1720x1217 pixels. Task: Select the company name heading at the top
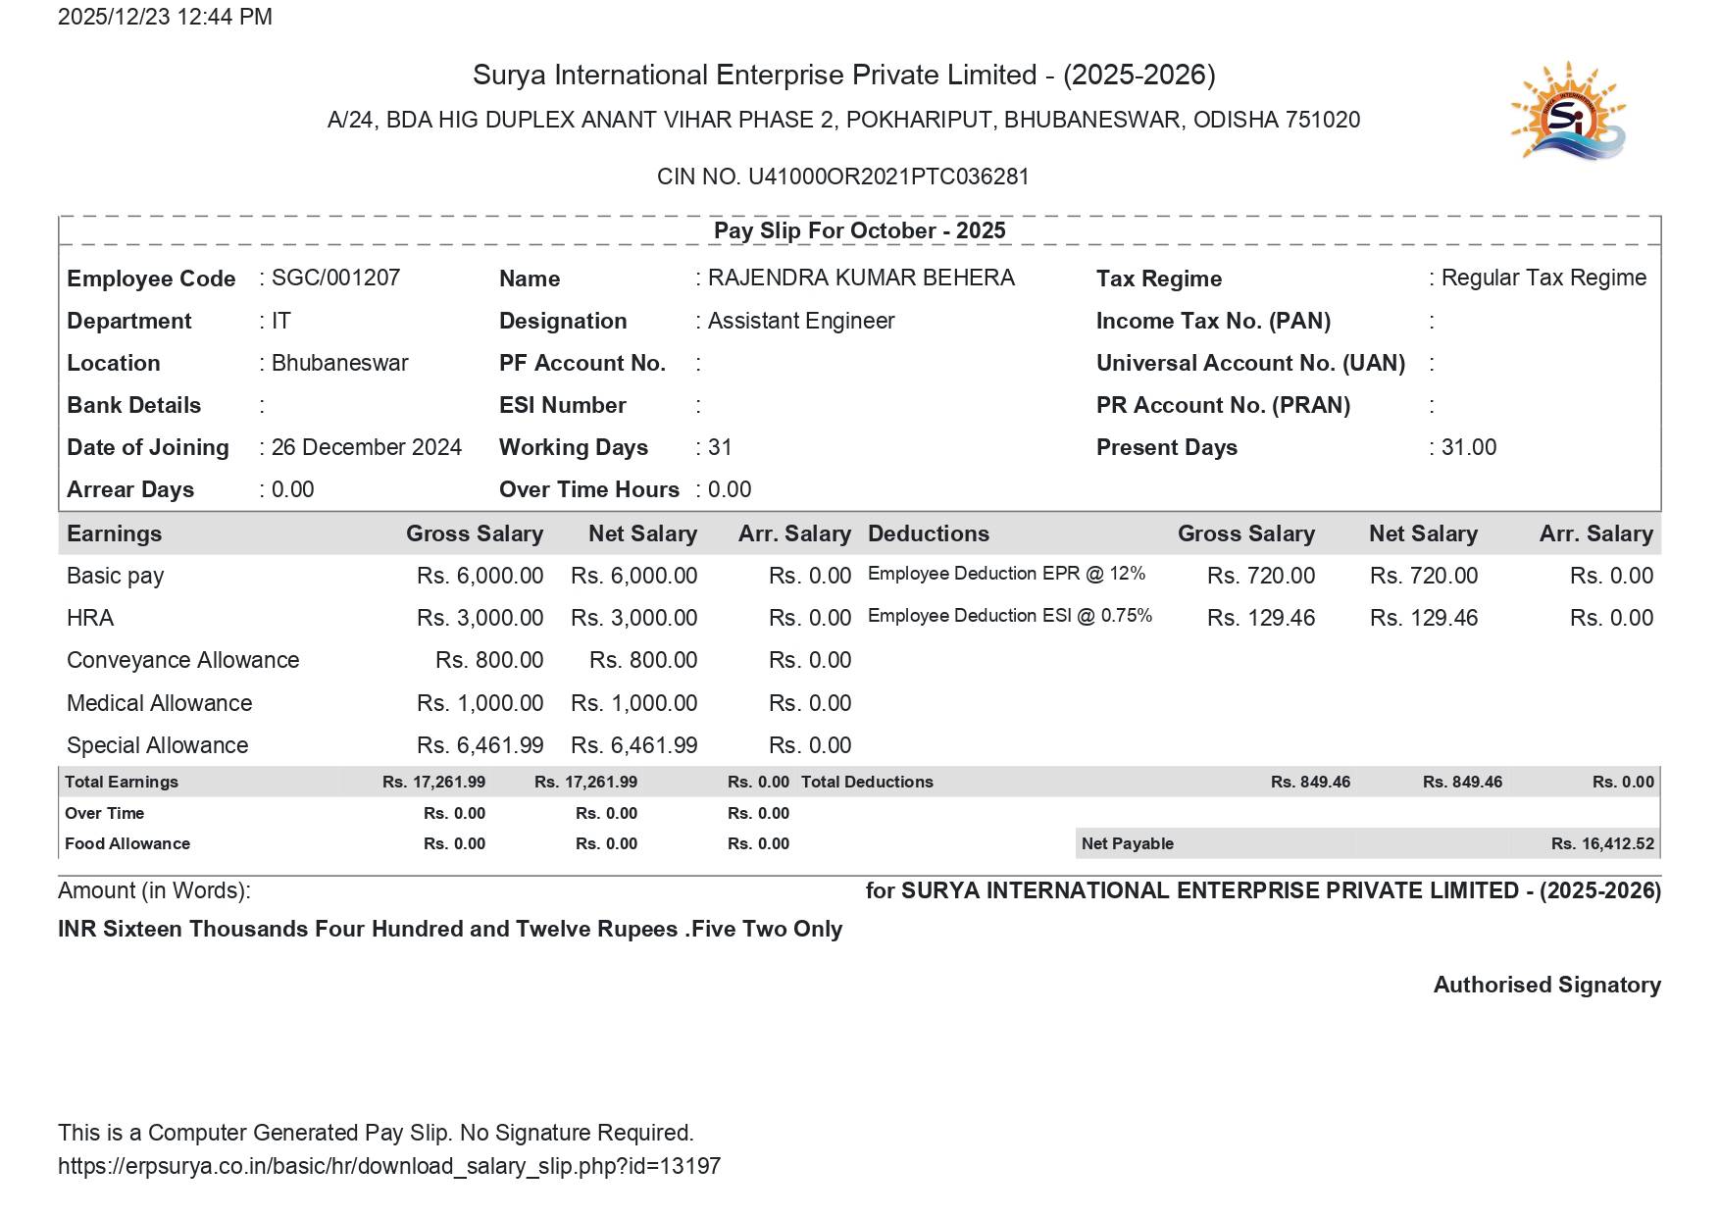[843, 76]
